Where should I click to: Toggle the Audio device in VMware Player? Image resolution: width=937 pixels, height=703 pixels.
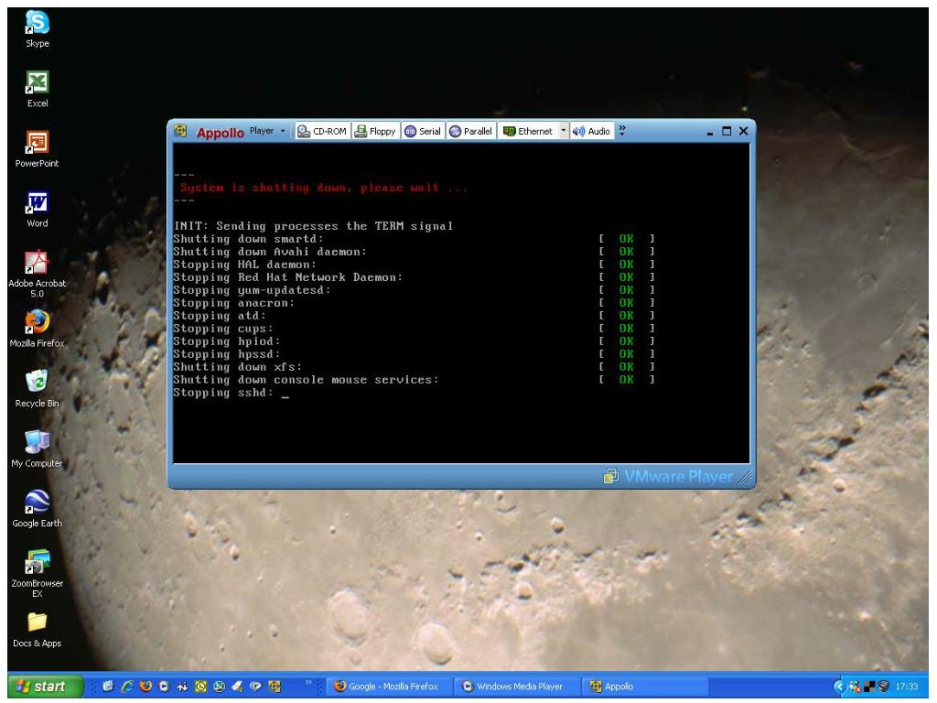pyautogui.click(x=591, y=132)
